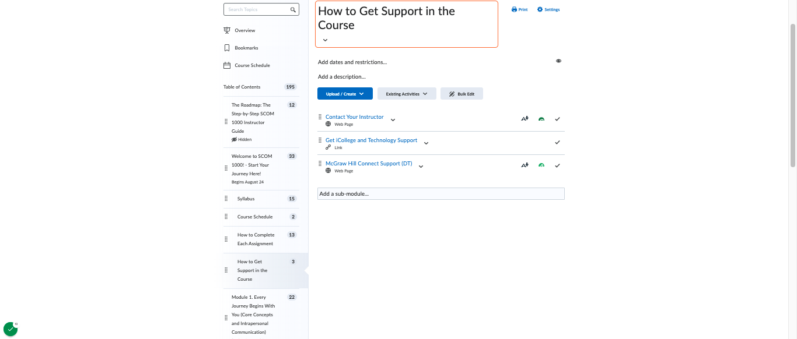Viewport: 797px width, 339px height.
Task: Click the Settings text link
Action: coord(552,10)
